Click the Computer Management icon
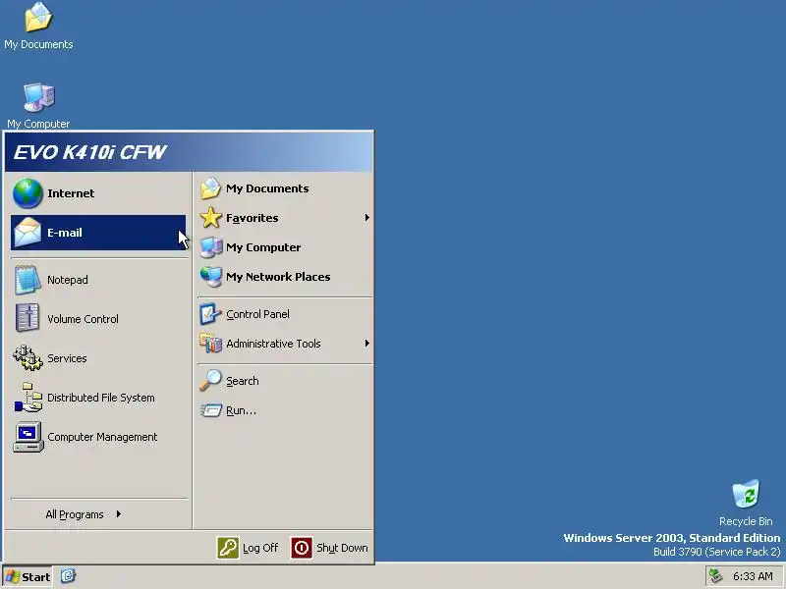The image size is (786, 589). point(28,437)
